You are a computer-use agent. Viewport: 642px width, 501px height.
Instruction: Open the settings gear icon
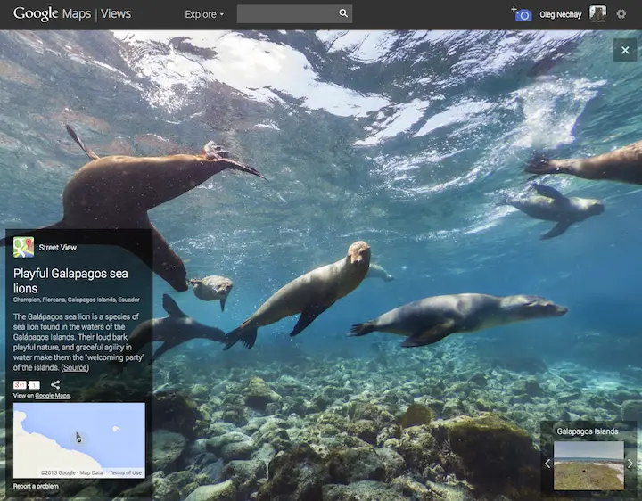coord(621,14)
